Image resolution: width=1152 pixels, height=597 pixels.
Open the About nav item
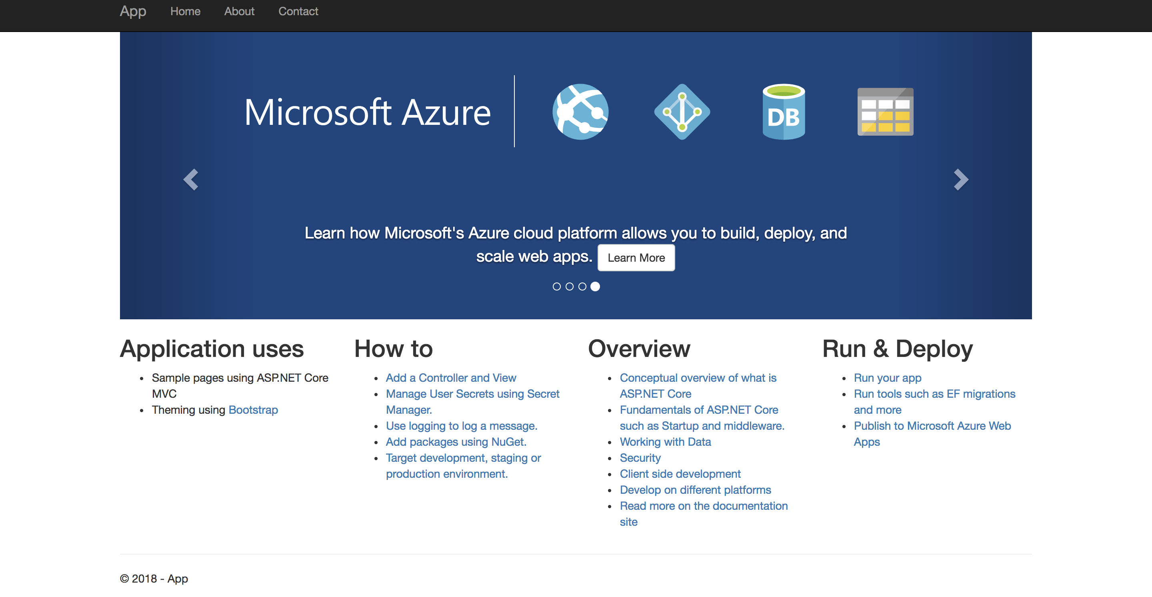(x=239, y=11)
